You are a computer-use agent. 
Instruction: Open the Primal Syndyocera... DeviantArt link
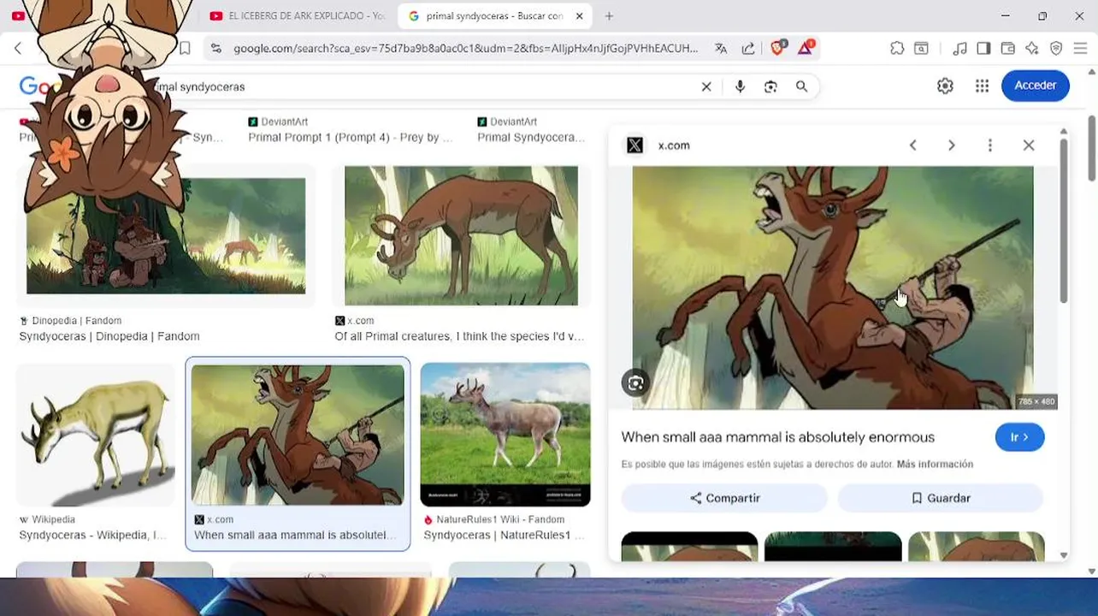[531, 137]
